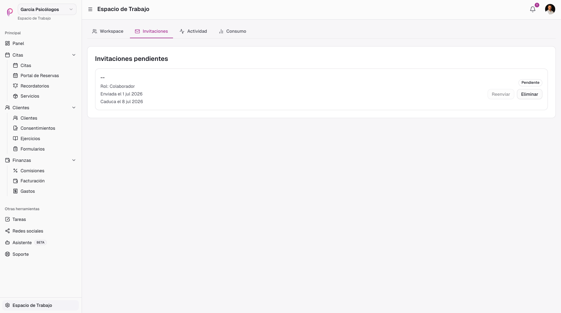The width and height of the screenshot is (561, 313).
Task: Open García Psicólogos workspace dropdown
Action: tap(47, 9)
